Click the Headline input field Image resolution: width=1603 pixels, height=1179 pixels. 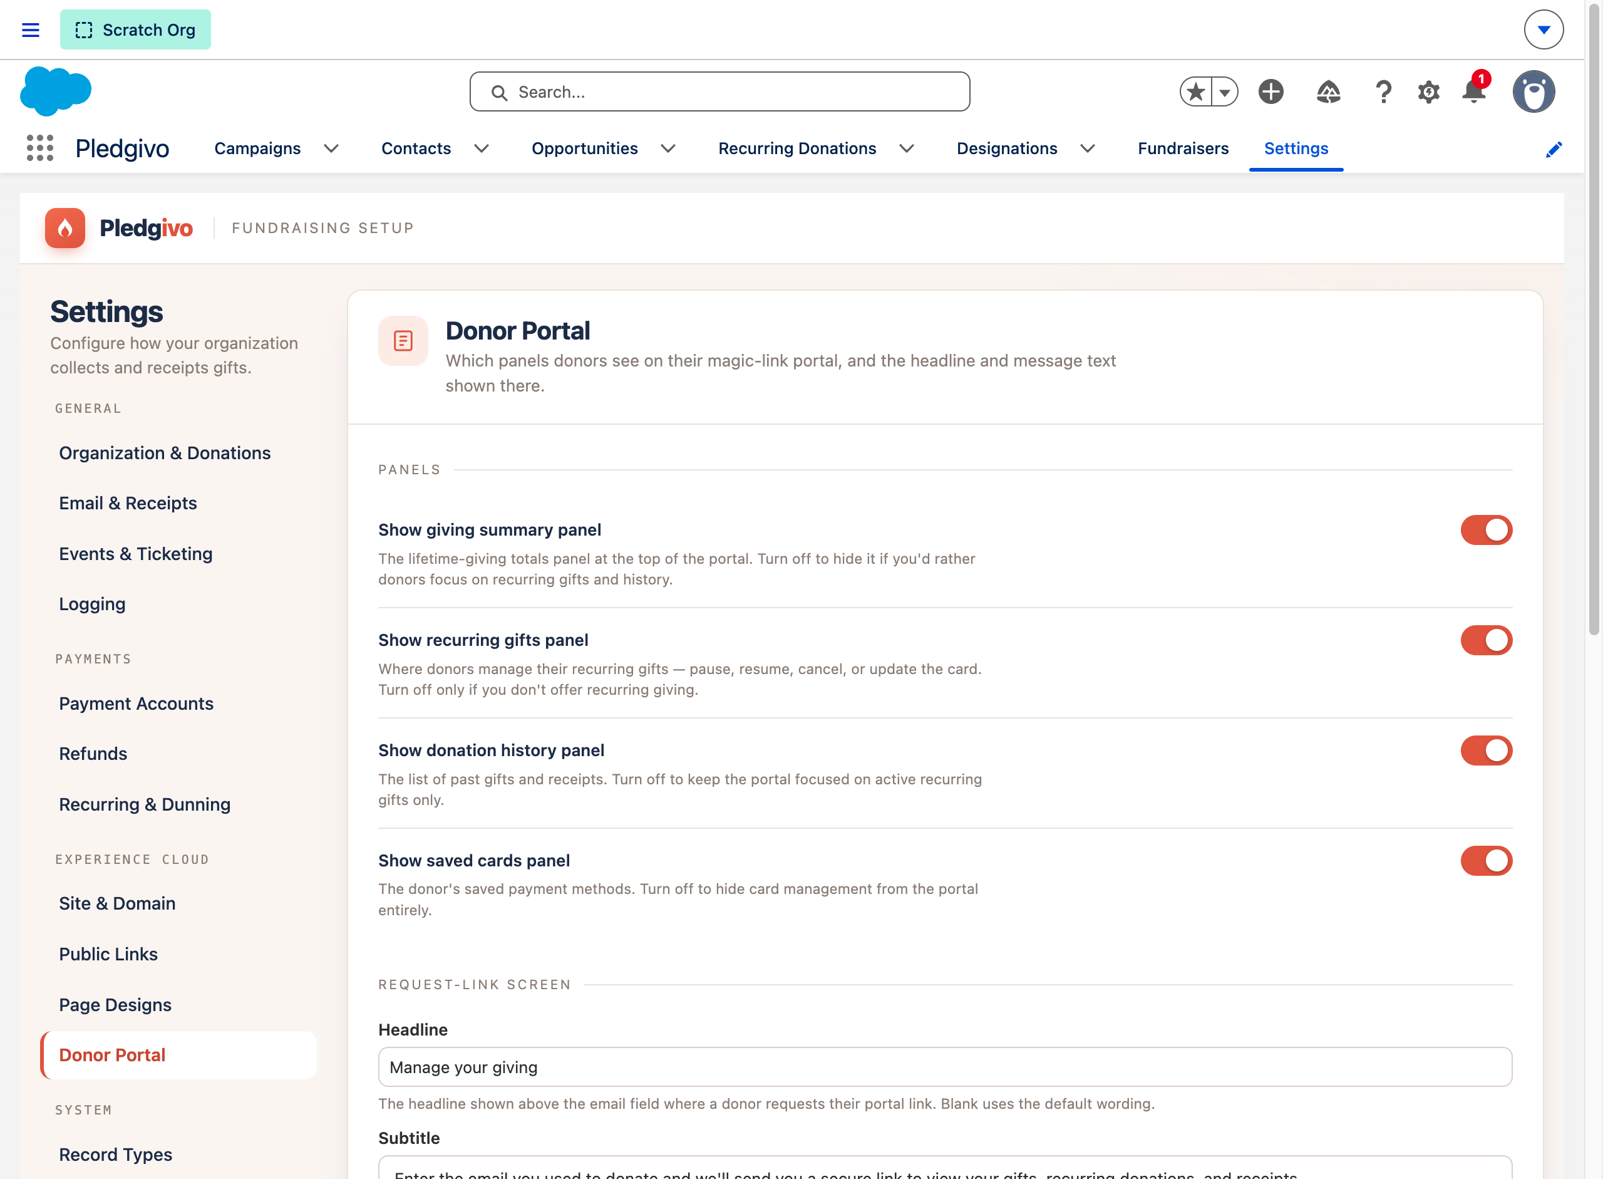(944, 1067)
